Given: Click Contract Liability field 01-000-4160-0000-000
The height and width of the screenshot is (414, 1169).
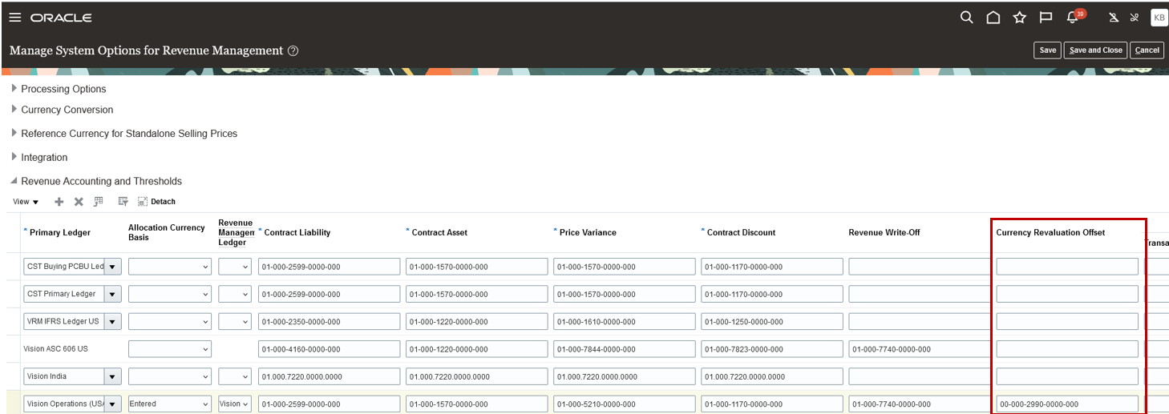Looking at the screenshot, I should point(329,349).
